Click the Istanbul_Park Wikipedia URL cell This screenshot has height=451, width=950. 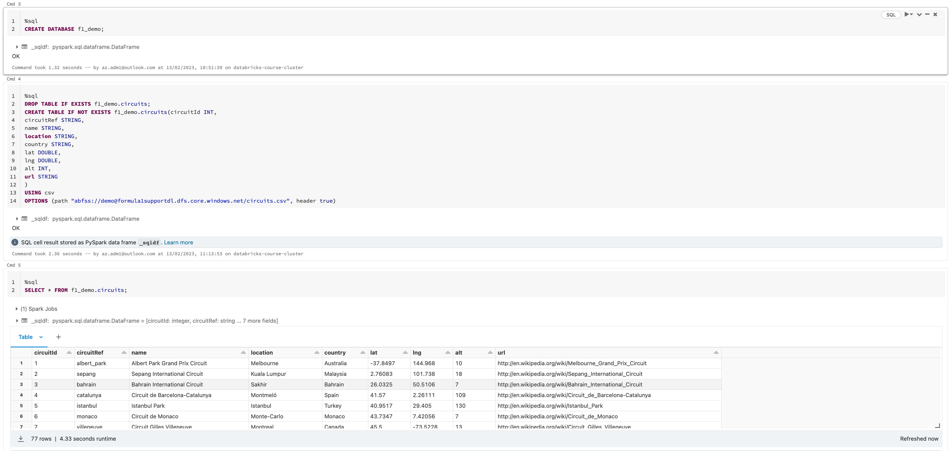tap(609, 406)
